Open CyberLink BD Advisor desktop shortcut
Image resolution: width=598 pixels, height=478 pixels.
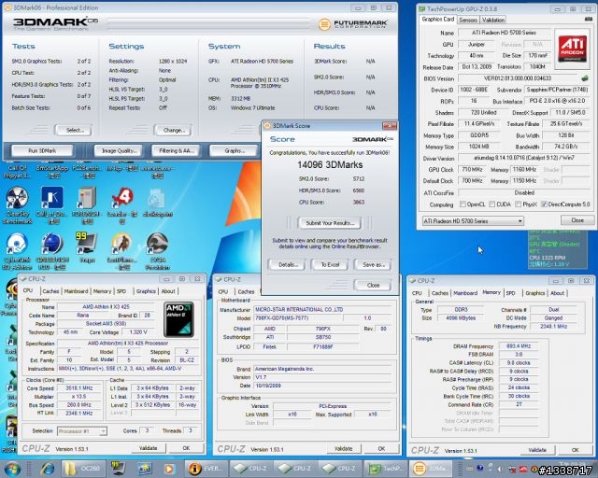click(17, 244)
